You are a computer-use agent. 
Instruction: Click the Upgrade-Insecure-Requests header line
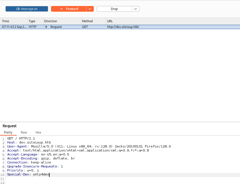(x=35, y=166)
